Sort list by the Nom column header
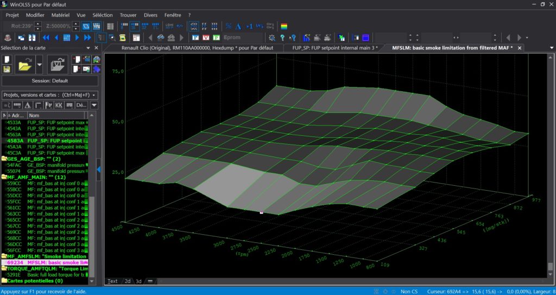This screenshot has height=295, width=556. pyautogui.click(x=56, y=115)
